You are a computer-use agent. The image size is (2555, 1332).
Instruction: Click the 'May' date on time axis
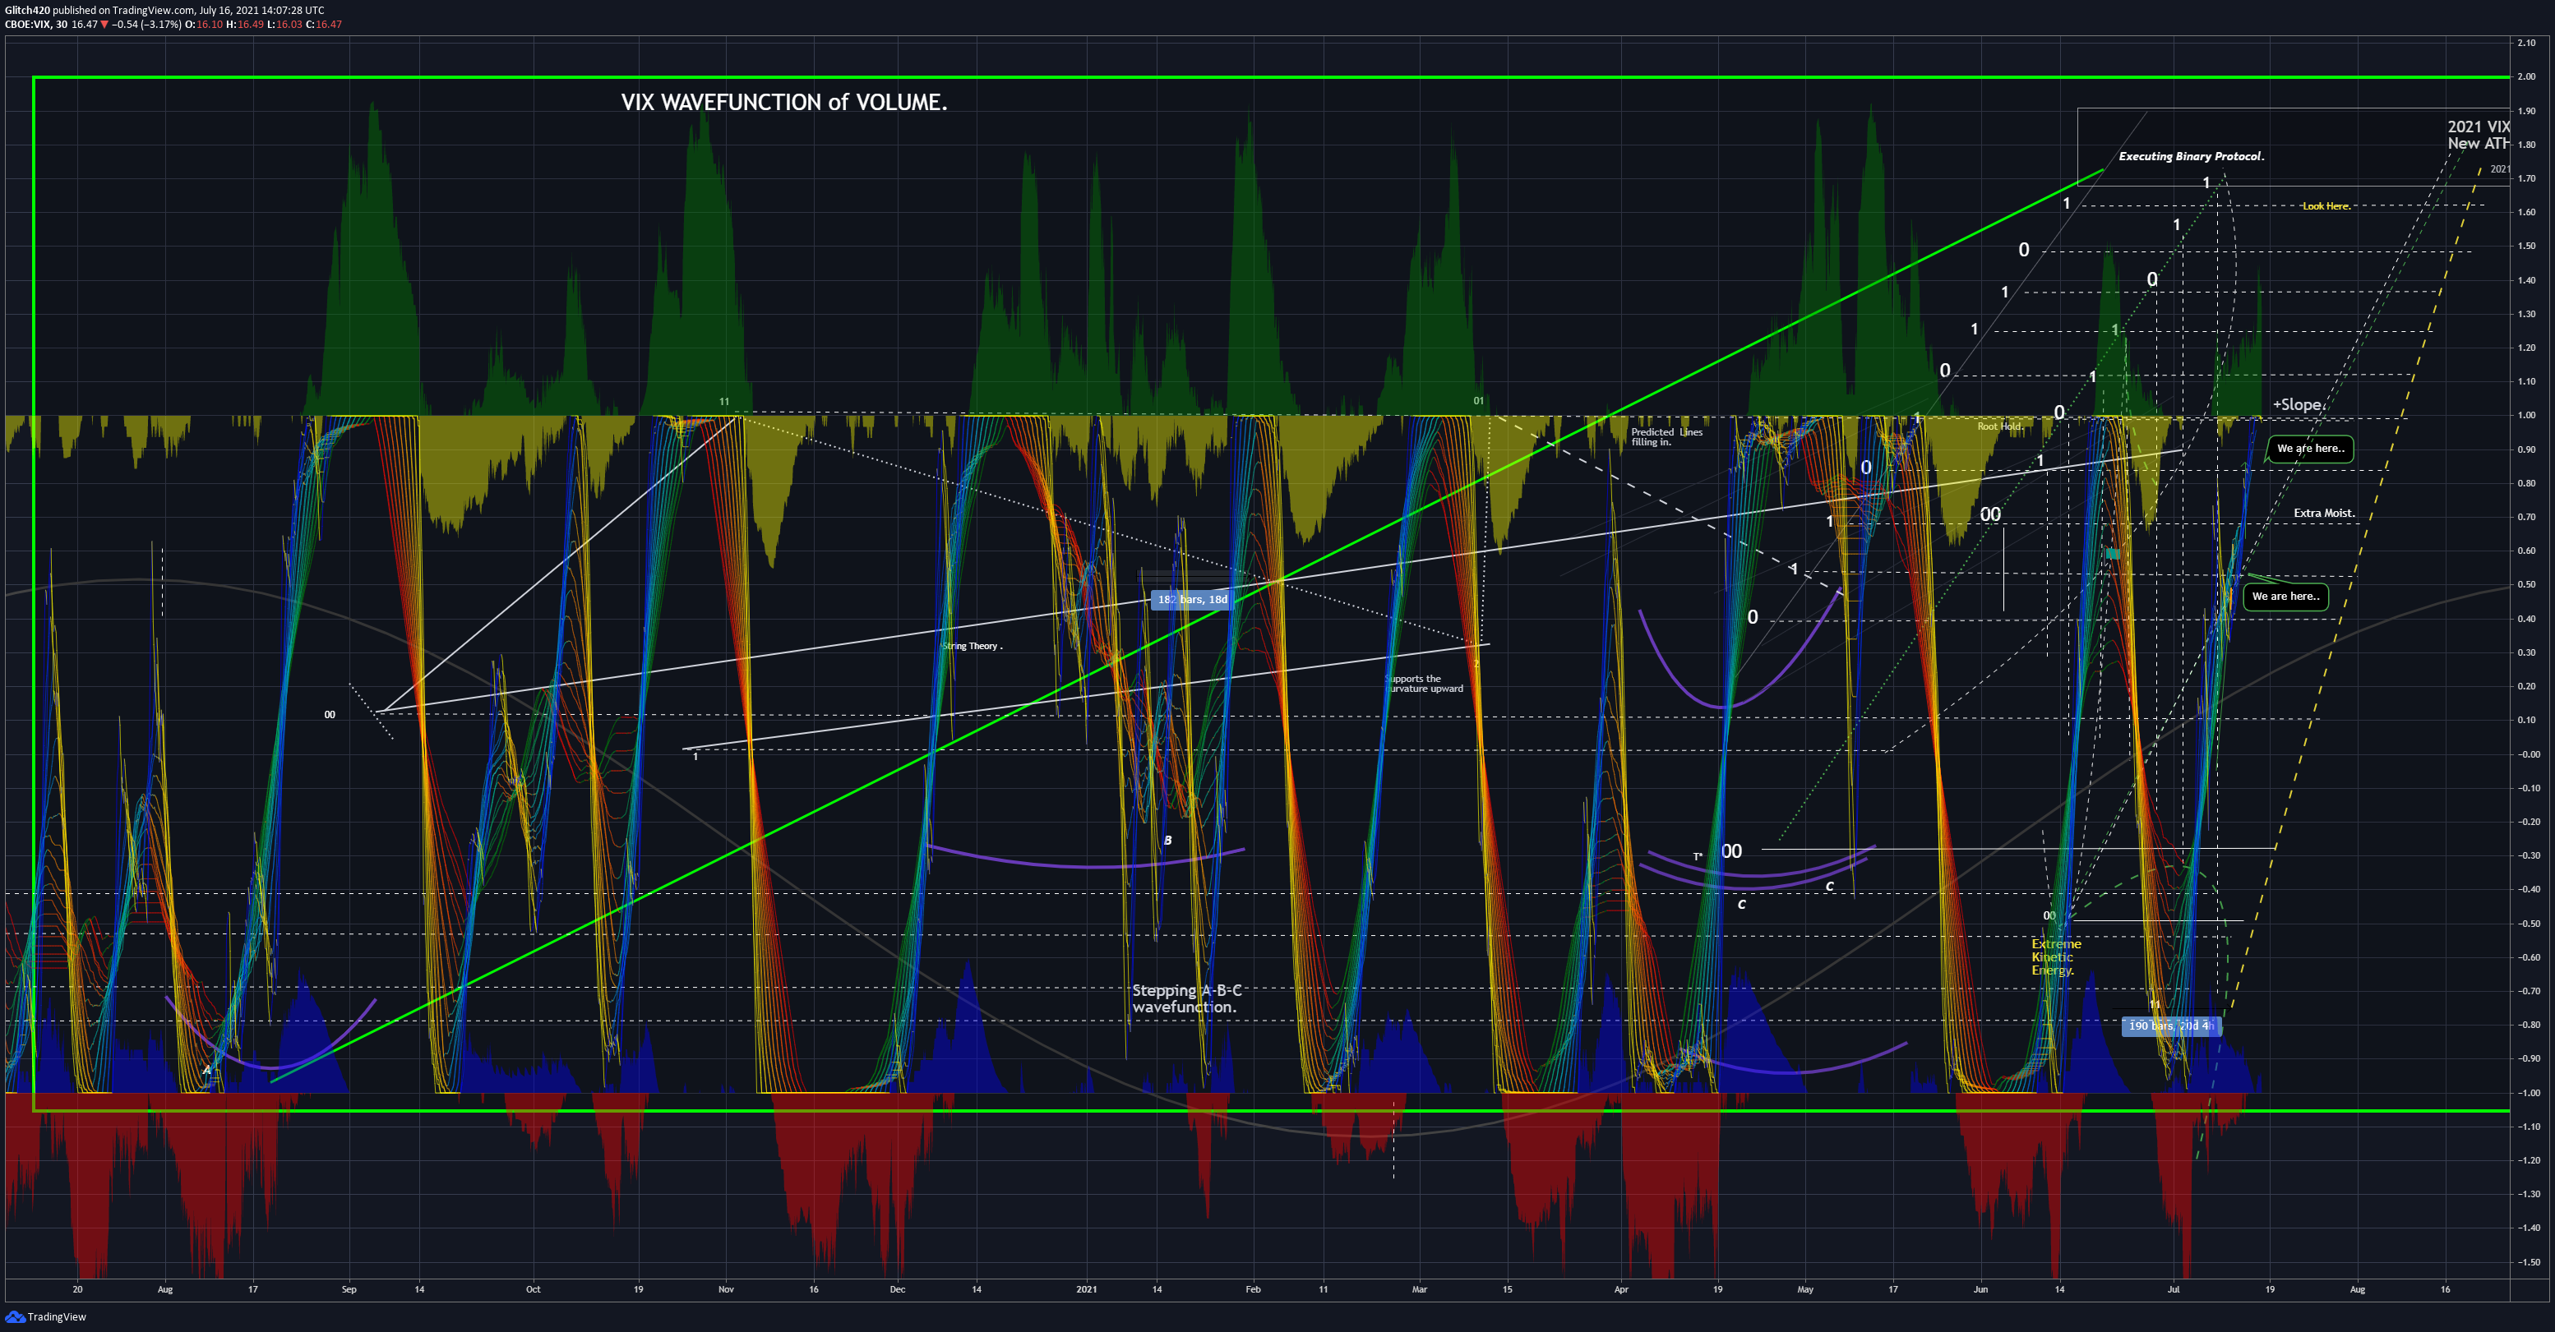coord(1805,1289)
